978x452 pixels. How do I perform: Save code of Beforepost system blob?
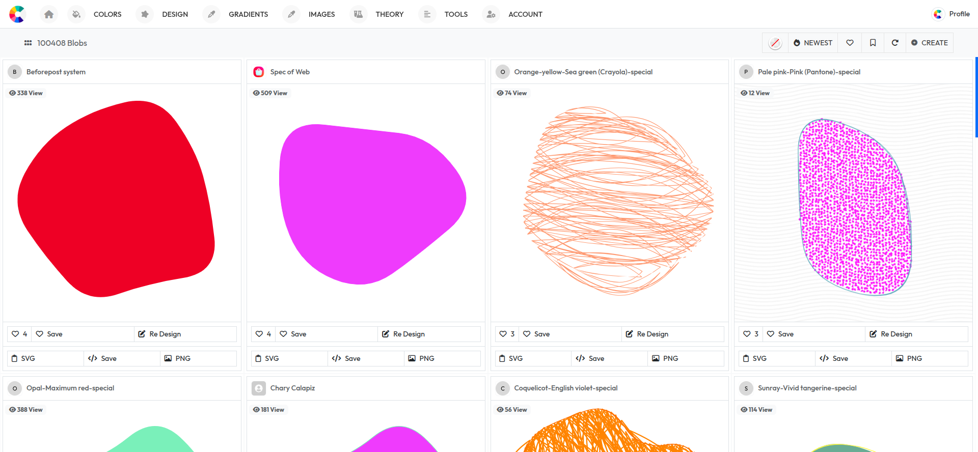[122, 358]
